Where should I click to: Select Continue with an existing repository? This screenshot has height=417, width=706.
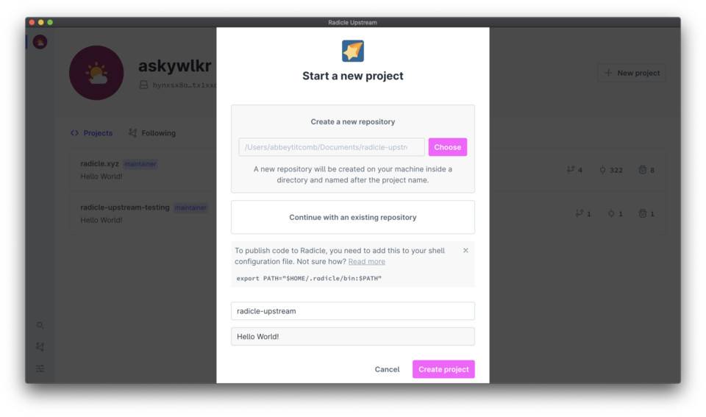353,218
